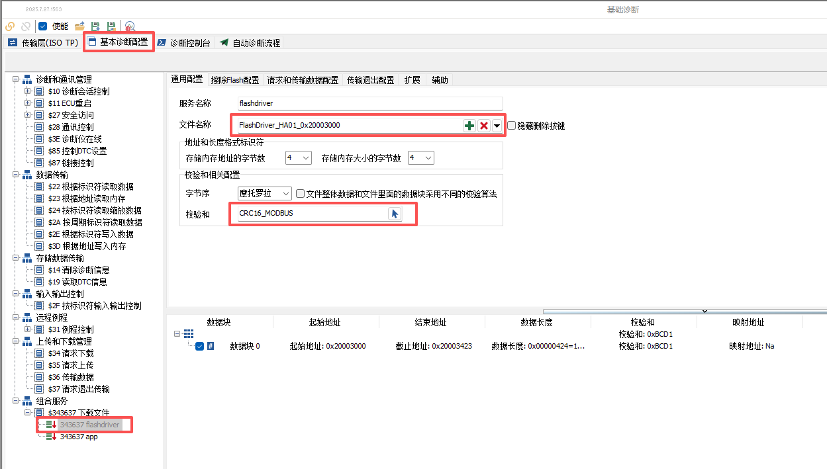Image resolution: width=827 pixels, height=469 pixels.
Task: Click the panel splitter collapse handle
Action: coord(704,311)
